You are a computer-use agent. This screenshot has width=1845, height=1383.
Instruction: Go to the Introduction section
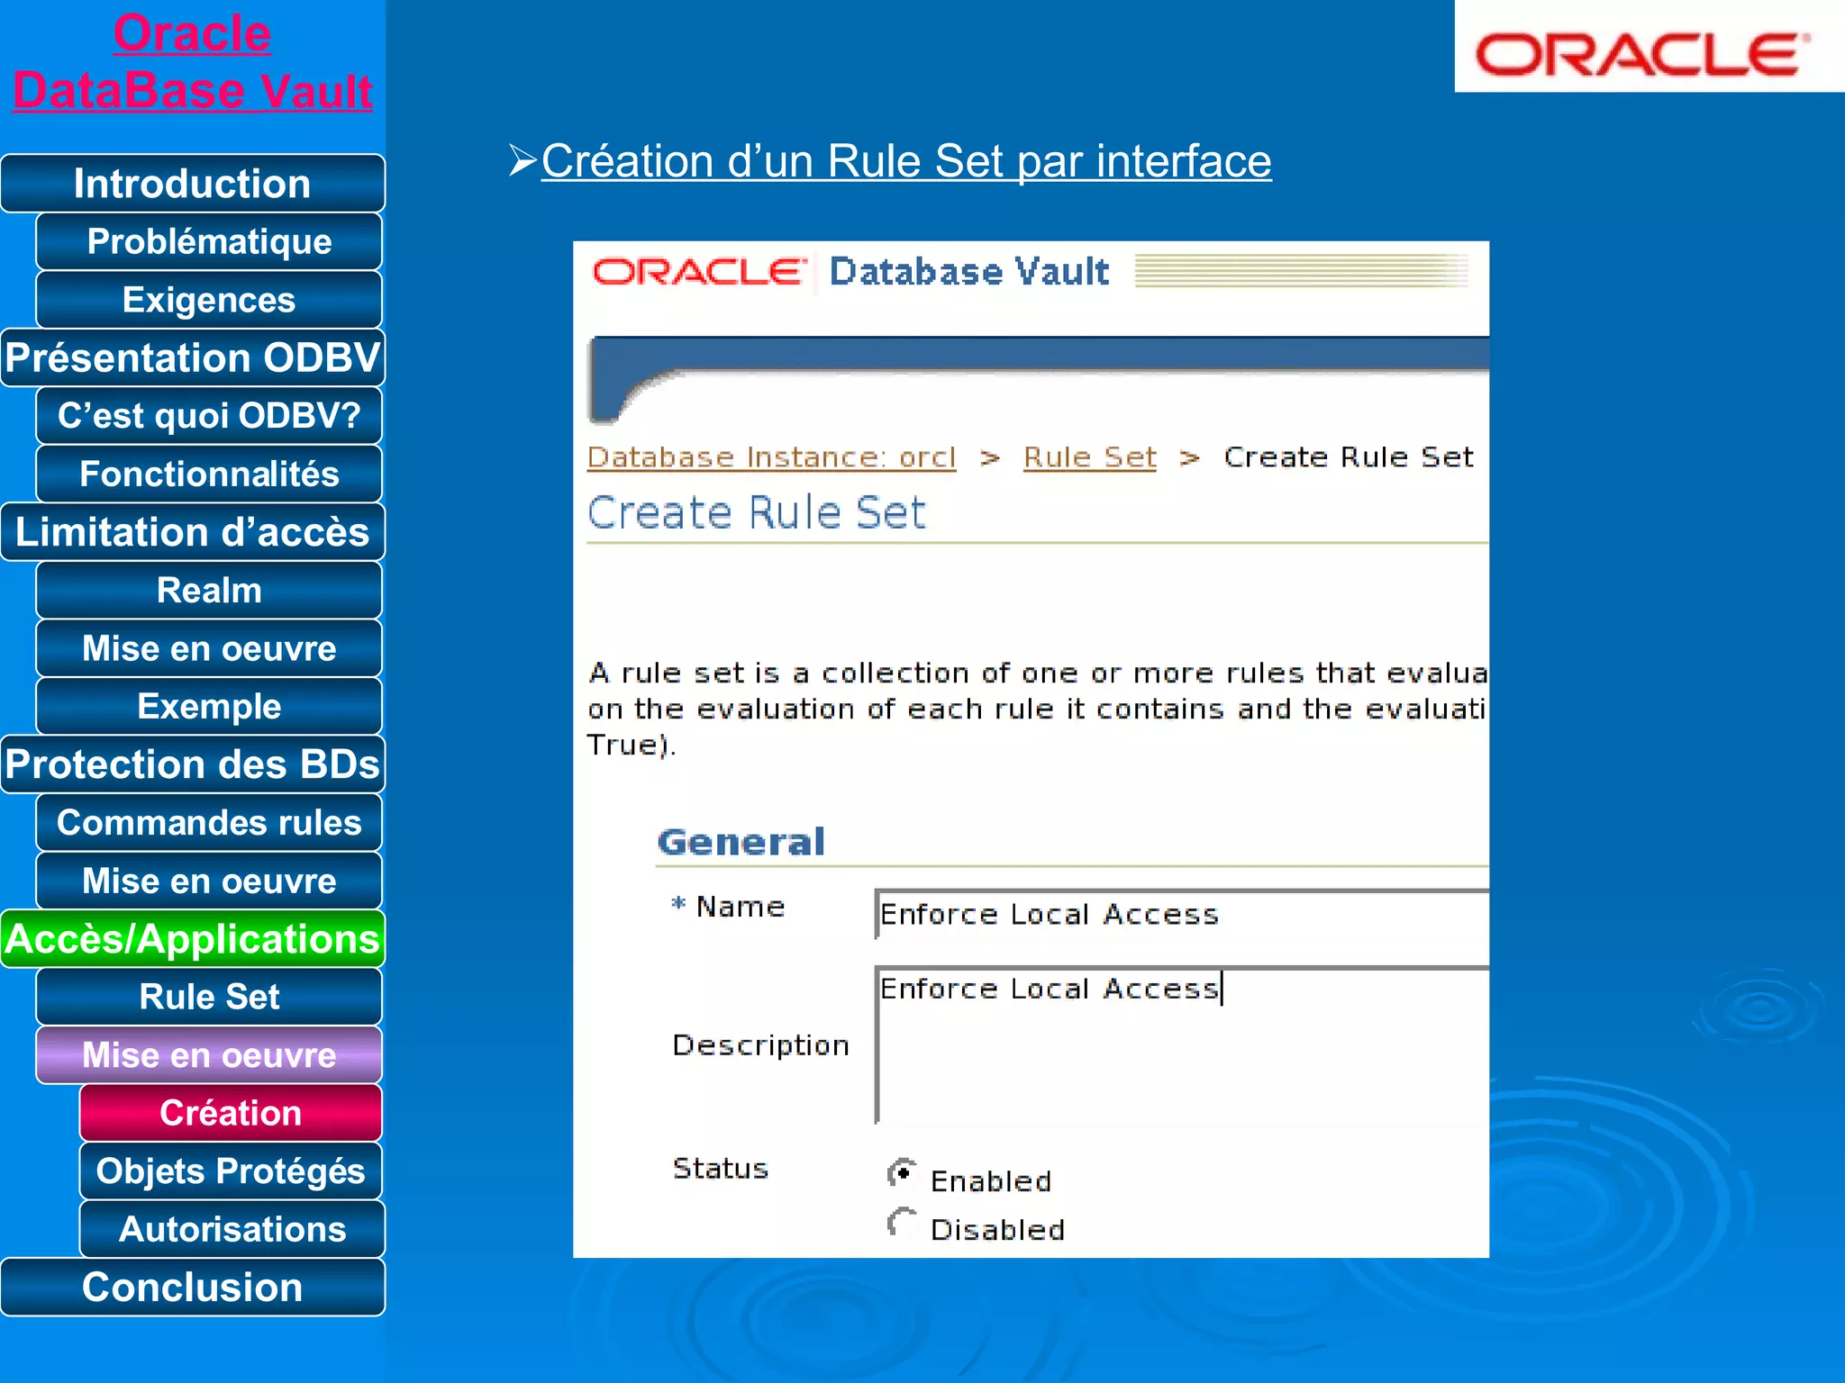point(193,184)
